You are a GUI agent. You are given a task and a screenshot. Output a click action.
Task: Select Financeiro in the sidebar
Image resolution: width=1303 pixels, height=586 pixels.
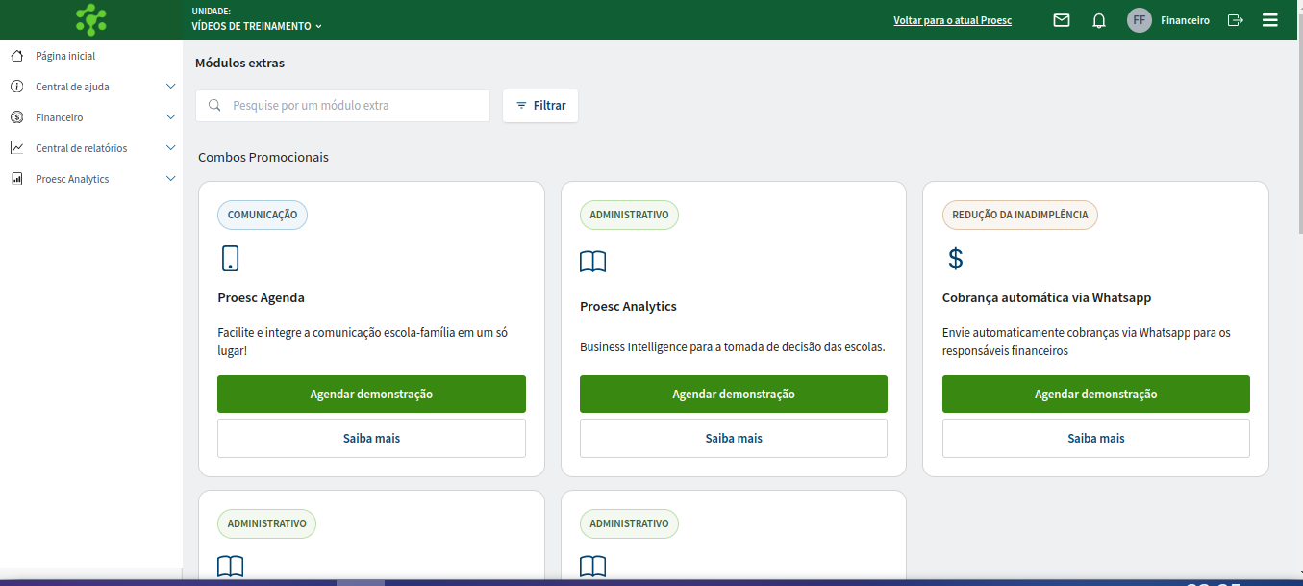coord(60,117)
